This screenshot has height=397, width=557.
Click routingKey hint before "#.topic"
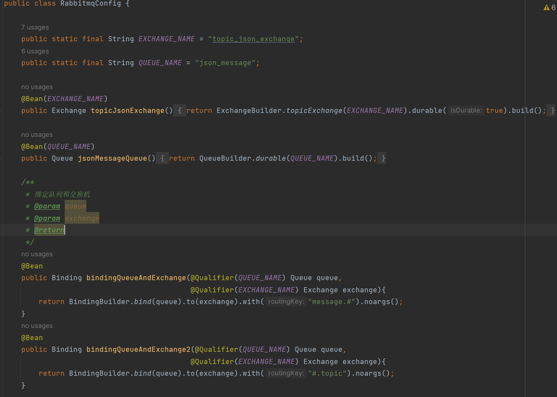286,374
